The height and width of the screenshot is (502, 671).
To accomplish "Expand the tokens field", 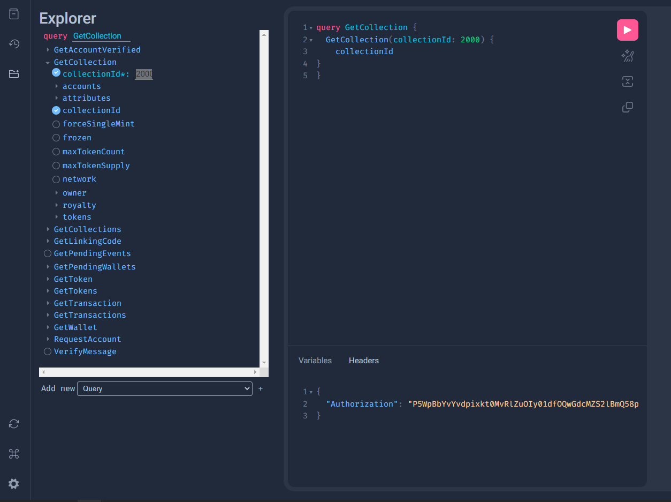I will 57,217.
